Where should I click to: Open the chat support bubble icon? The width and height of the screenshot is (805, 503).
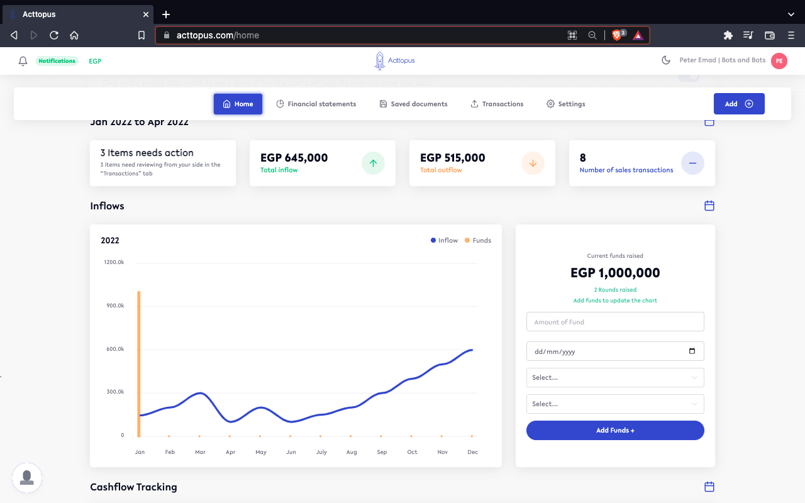(27, 478)
